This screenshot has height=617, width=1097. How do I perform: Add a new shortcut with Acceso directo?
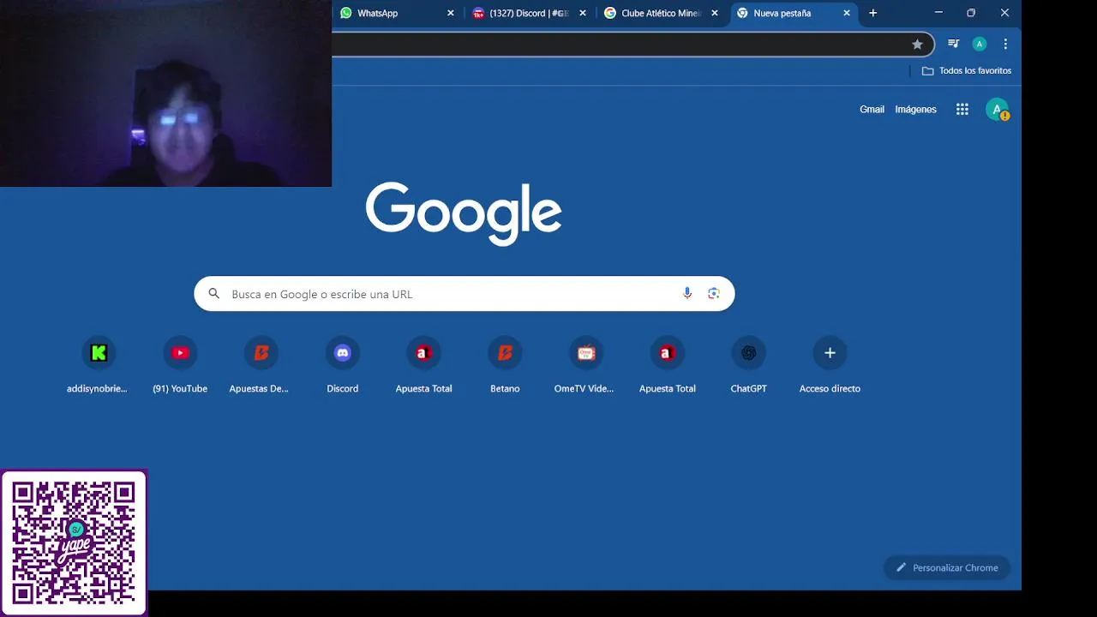830,364
